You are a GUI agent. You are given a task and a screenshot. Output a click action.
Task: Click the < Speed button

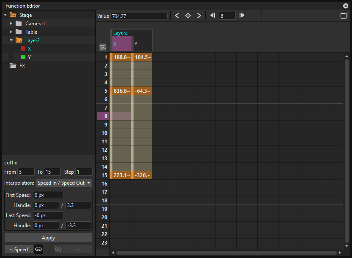pyautogui.click(x=19, y=249)
